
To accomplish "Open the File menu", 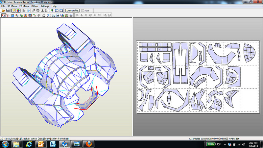I will pyautogui.click(x=3, y=6).
